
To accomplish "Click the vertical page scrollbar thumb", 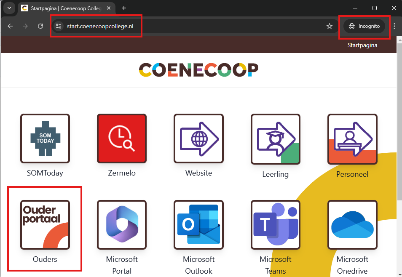I will tap(399, 122).
